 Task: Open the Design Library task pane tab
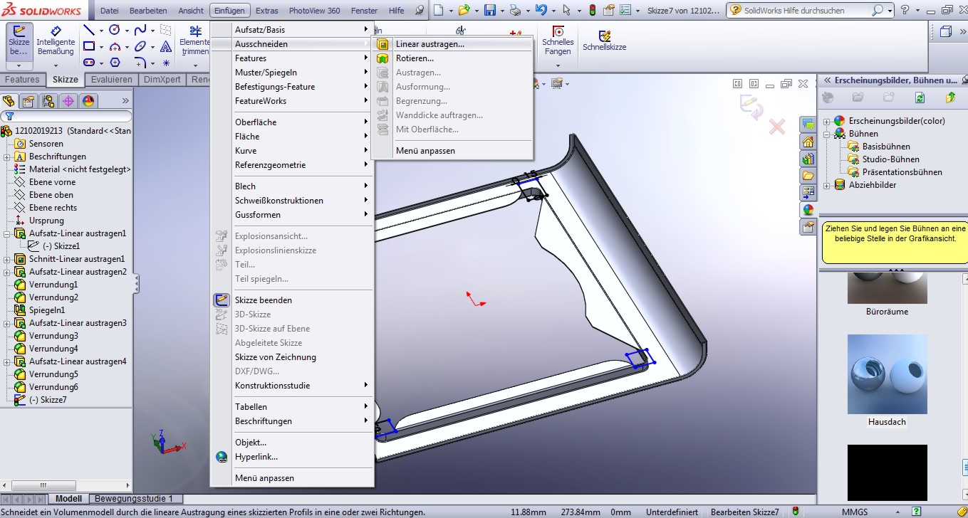coord(808,159)
